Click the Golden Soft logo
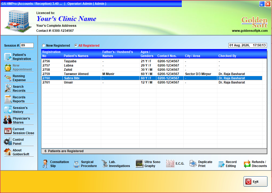Image resolution: width=272 pixels, height=193 pixels. (254, 22)
